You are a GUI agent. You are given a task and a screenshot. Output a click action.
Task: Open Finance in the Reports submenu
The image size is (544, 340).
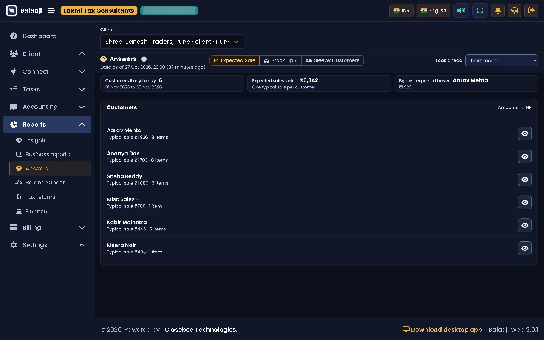click(50, 211)
